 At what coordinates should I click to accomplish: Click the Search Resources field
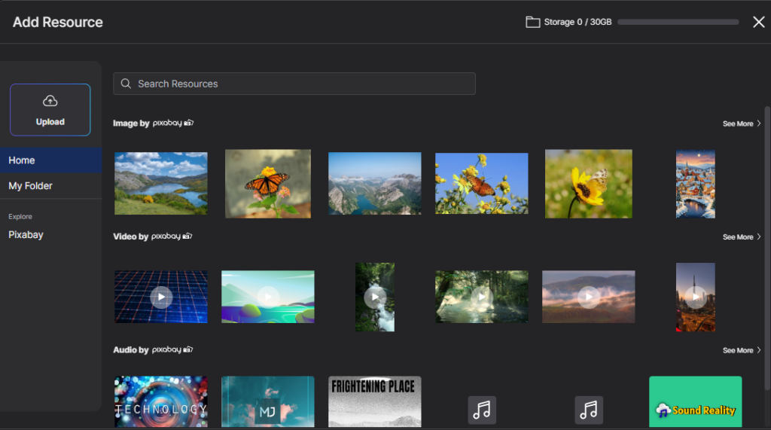click(294, 84)
